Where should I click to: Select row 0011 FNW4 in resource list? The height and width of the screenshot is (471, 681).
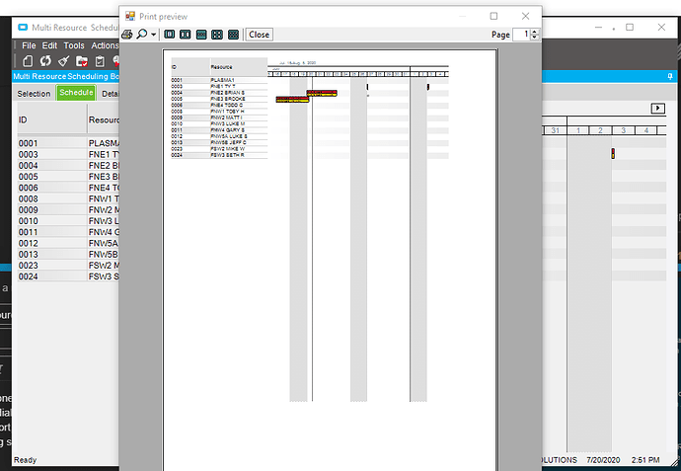pyautogui.click(x=68, y=232)
